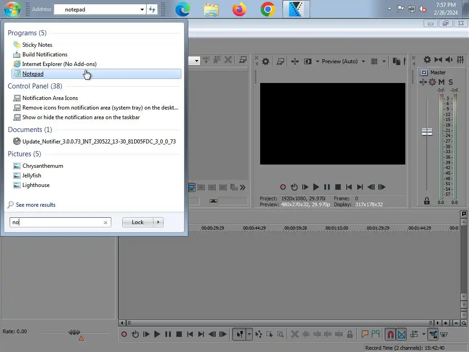Open Video Output FX icon in preview
The image size is (469, 352).
point(295,61)
